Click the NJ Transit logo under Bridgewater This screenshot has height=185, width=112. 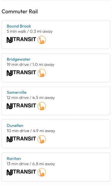pos(21,73)
